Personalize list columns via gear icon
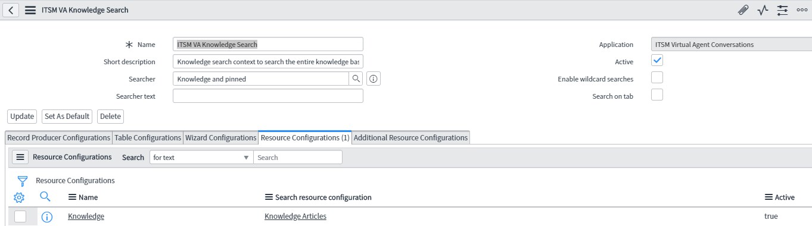Screen dimensions: 812x226 18,197
